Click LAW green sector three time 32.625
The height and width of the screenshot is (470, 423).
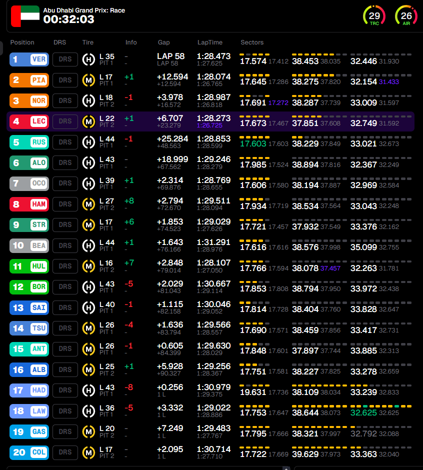point(363,412)
